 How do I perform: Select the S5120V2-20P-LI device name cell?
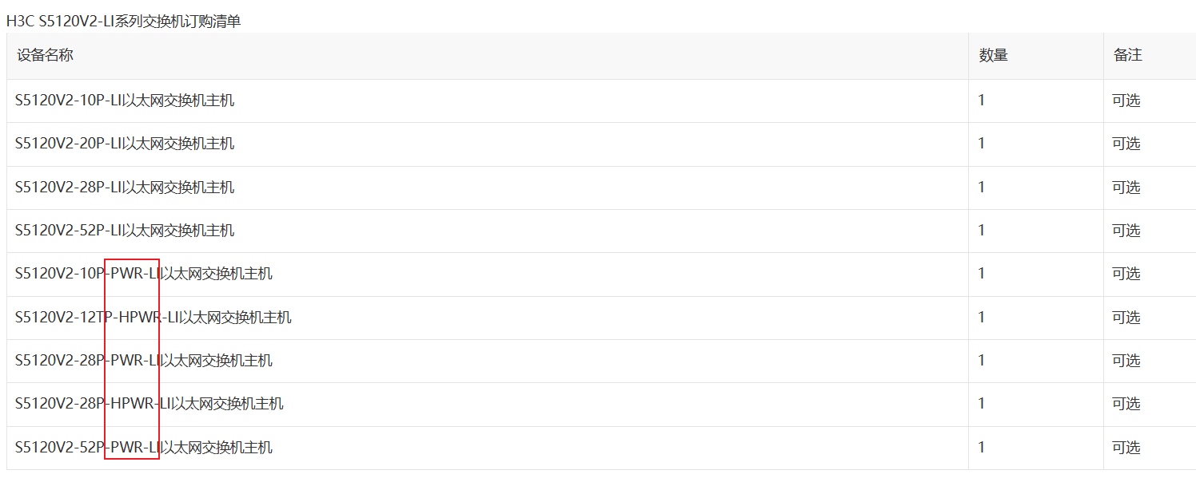coord(125,144)
